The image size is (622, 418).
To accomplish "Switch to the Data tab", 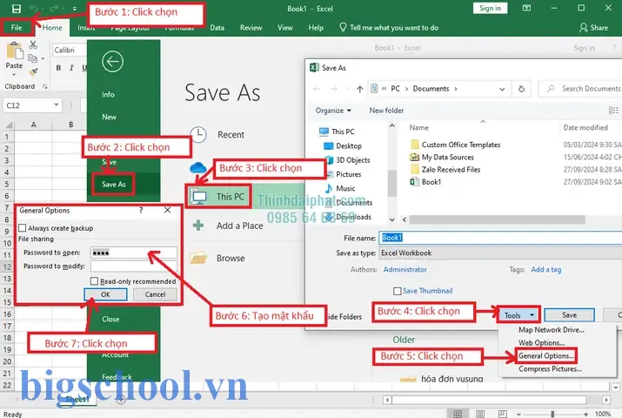I will (217, 28).
